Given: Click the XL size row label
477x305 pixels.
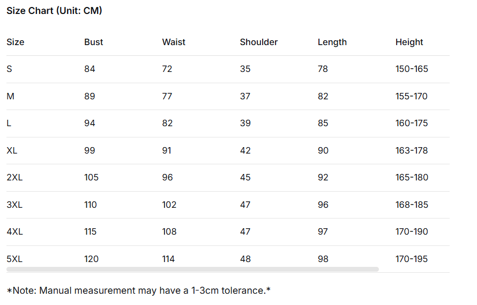Looking at the screenshot, I should point(12,150).
